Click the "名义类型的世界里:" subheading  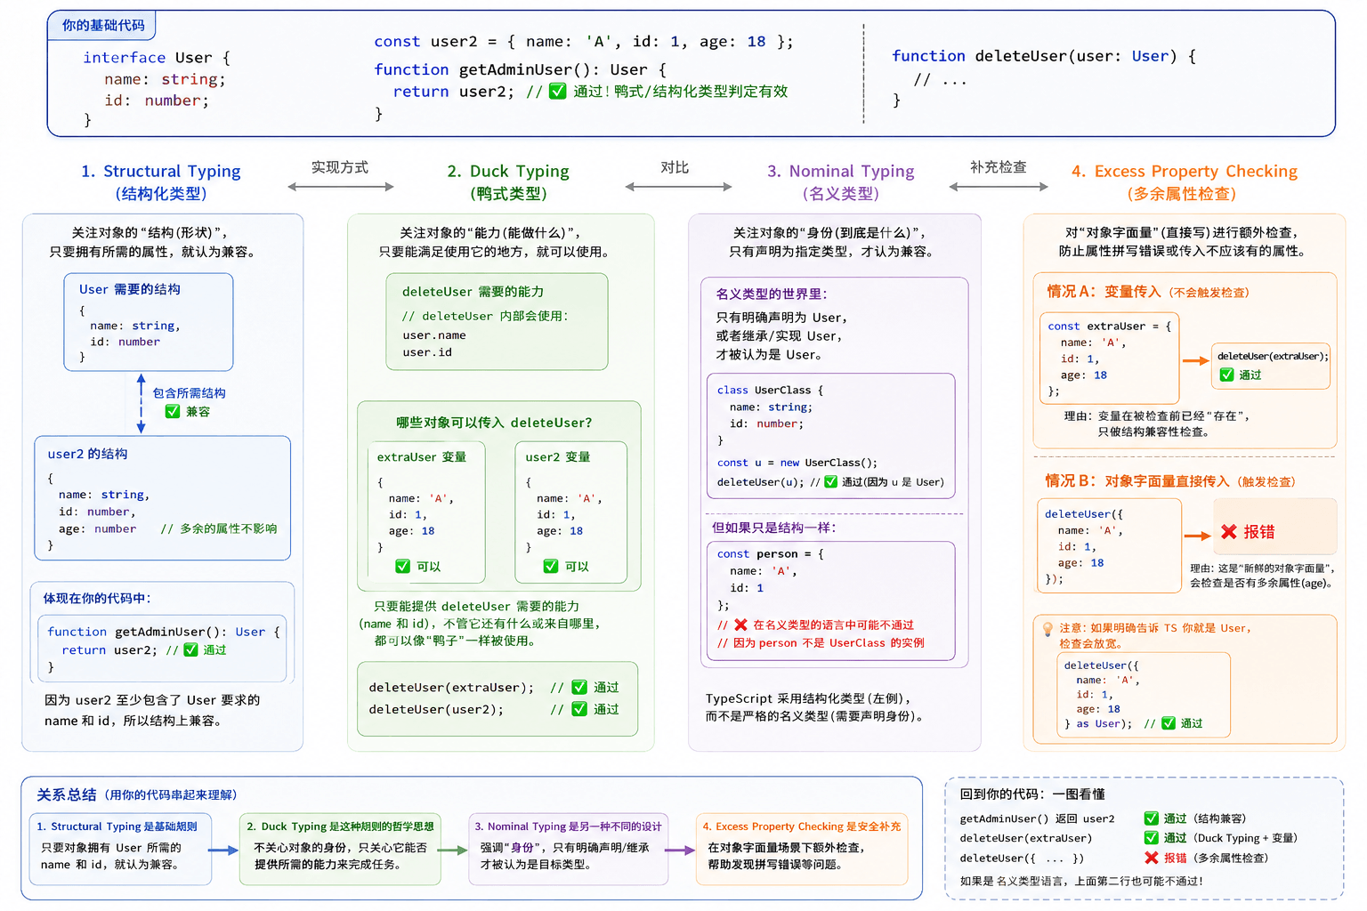coord(772,294)
